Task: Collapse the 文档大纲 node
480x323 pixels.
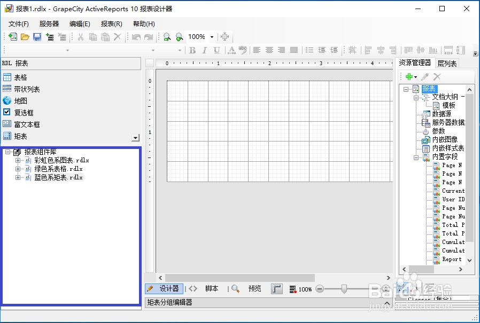Action: pos(416,98)
